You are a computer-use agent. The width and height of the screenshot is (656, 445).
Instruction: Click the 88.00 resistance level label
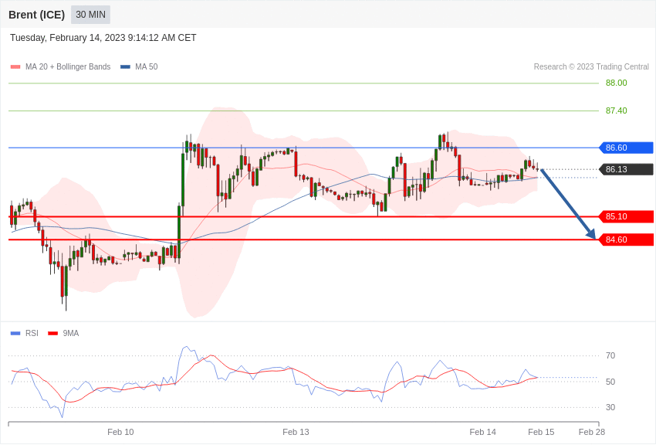pyautogui.click(x=617, y=83)
